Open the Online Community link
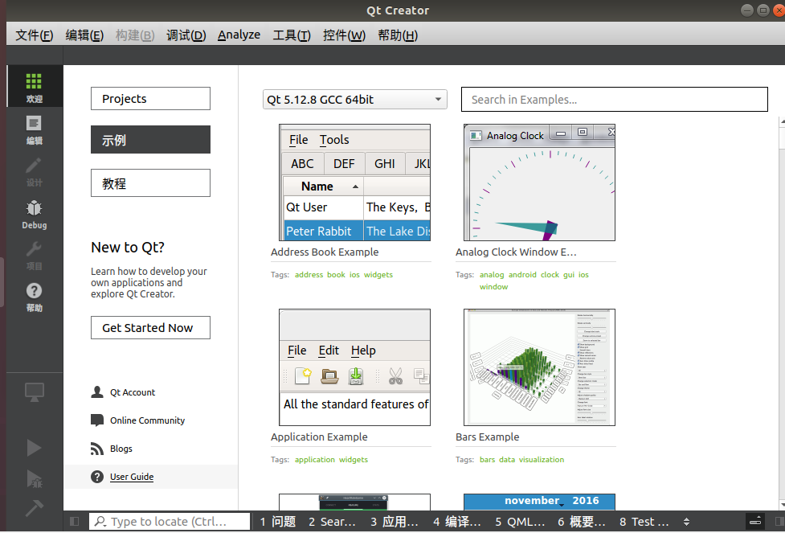The height and width of the screenshot is (533, 785). 147,420
